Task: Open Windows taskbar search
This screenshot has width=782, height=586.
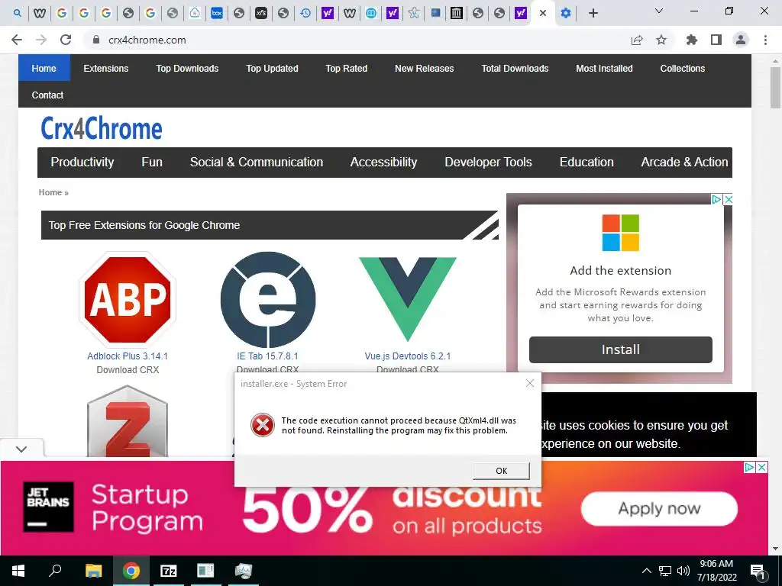Action: [x=55, y=571]
